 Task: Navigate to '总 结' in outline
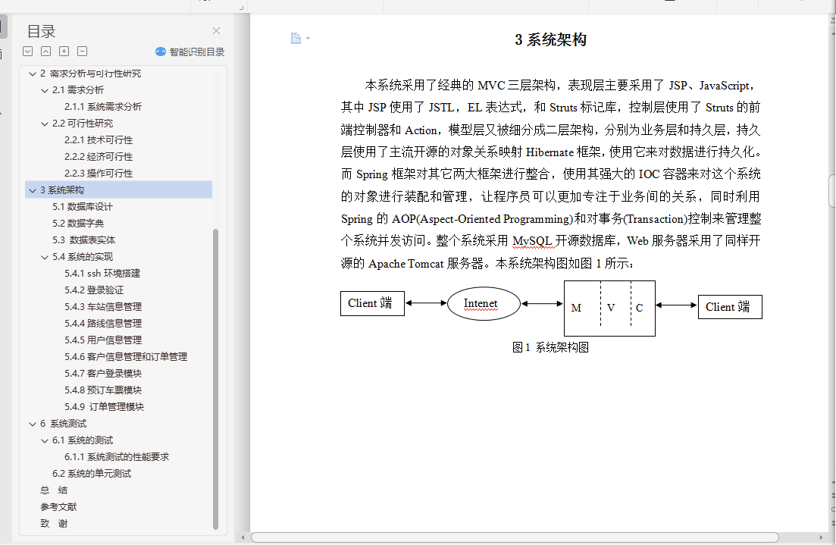pyautogui.click(x=54, y=490)
